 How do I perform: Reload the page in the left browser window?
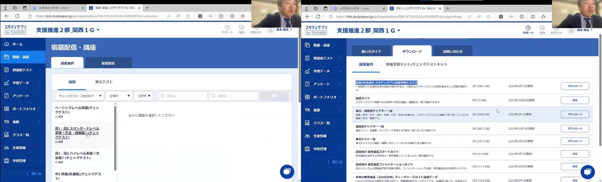(17, 16)
